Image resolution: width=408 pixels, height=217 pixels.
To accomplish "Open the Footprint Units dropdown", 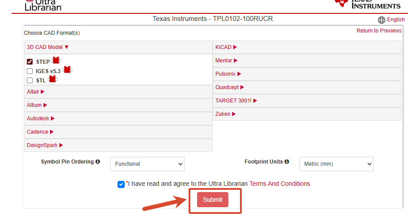I will point(336,164).
